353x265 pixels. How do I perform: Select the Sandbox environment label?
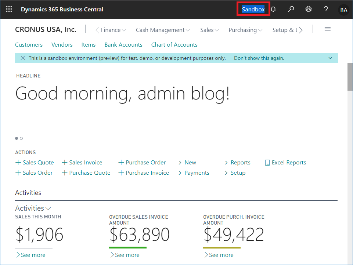pos(253,9)
